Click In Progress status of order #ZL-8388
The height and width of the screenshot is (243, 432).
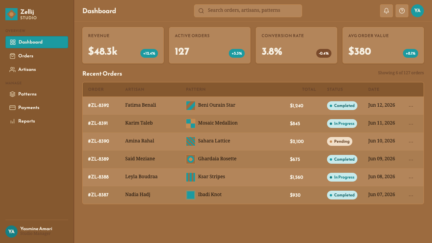(342, 177)
